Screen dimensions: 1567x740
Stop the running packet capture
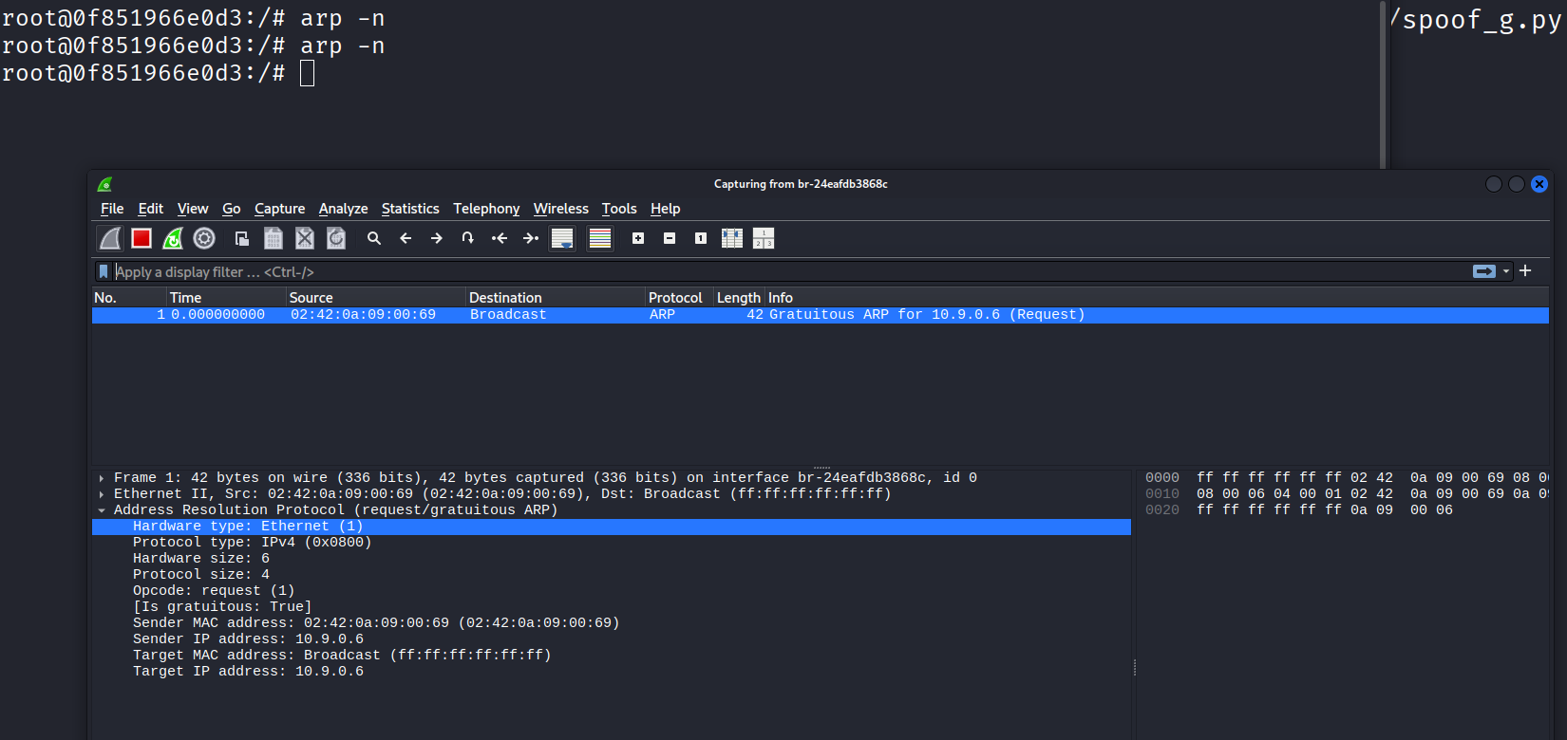click(142, 238)
